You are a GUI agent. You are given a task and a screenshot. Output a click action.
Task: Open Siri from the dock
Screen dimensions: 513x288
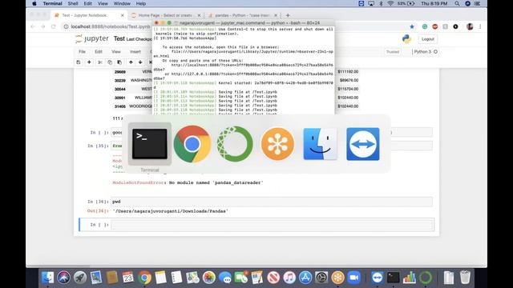(x=63, y=278)
